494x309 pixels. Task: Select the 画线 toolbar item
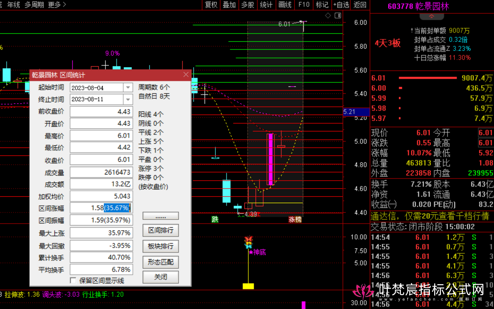[285, 5]
